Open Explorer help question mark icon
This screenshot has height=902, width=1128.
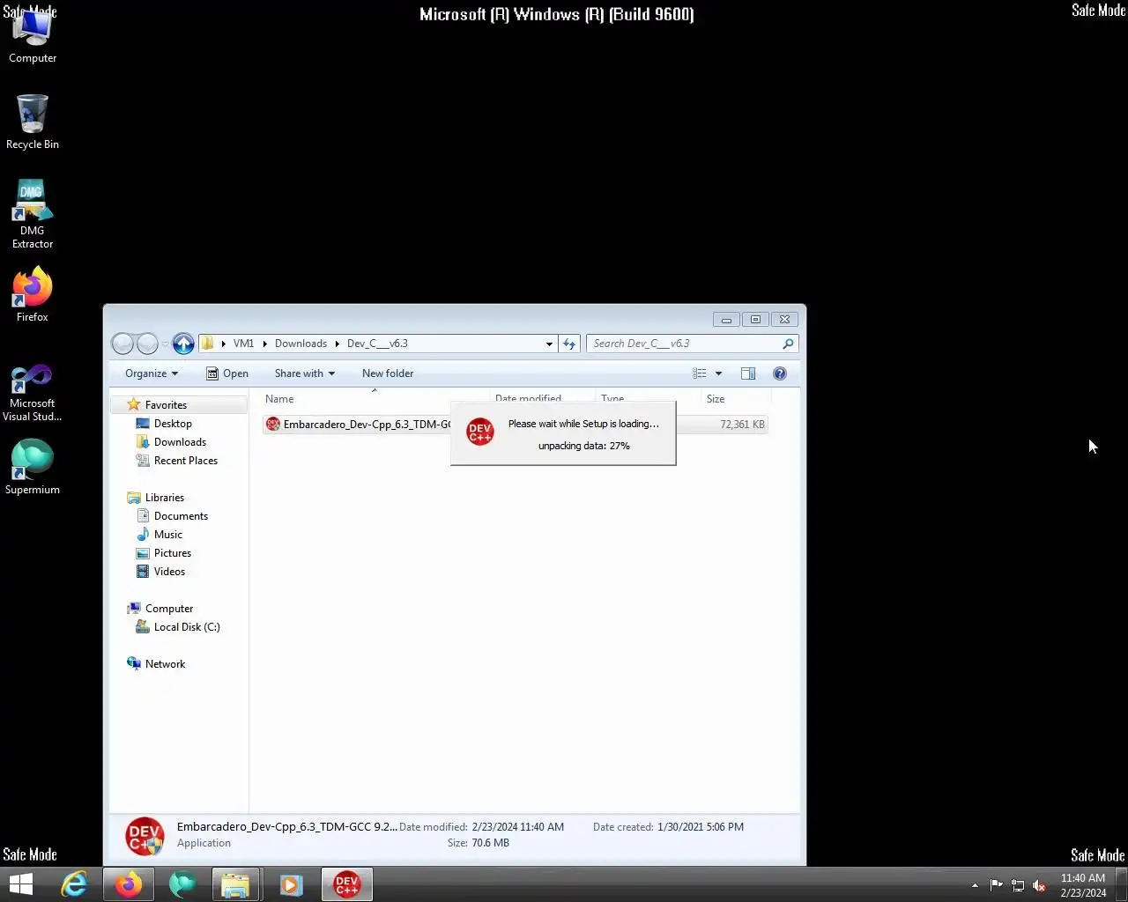tap(780, 373)
